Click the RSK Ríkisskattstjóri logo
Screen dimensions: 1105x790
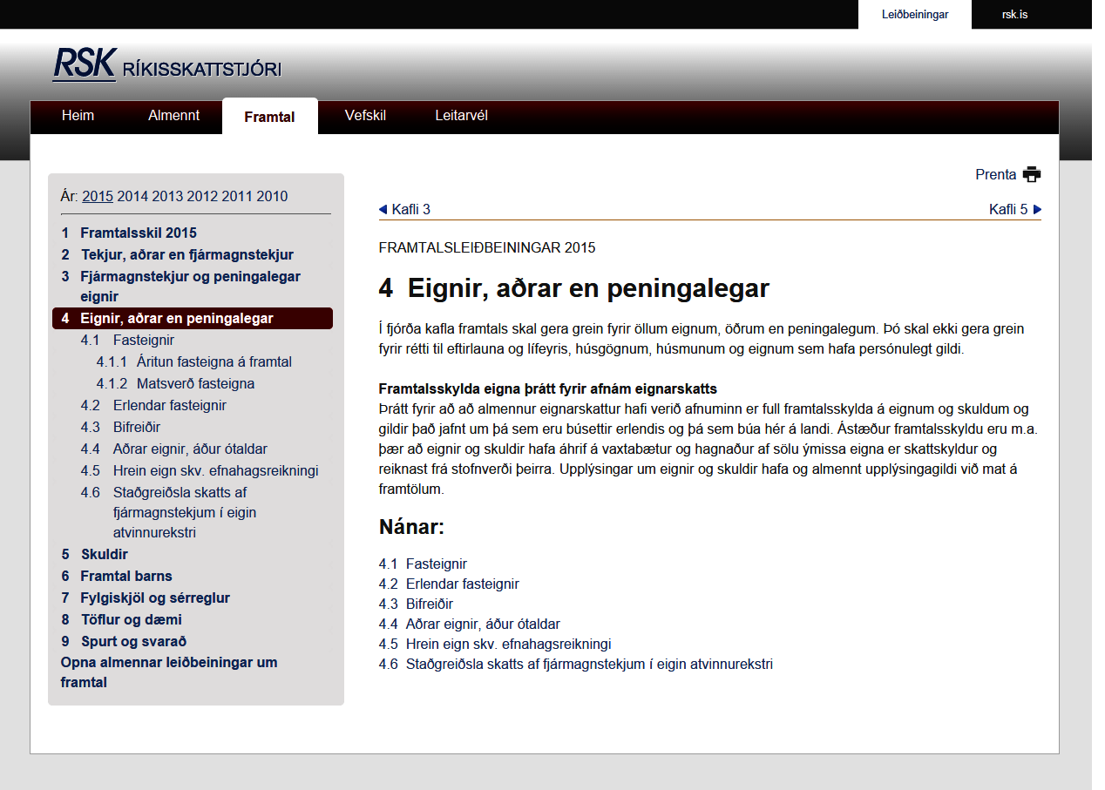[x=166, y=66]
